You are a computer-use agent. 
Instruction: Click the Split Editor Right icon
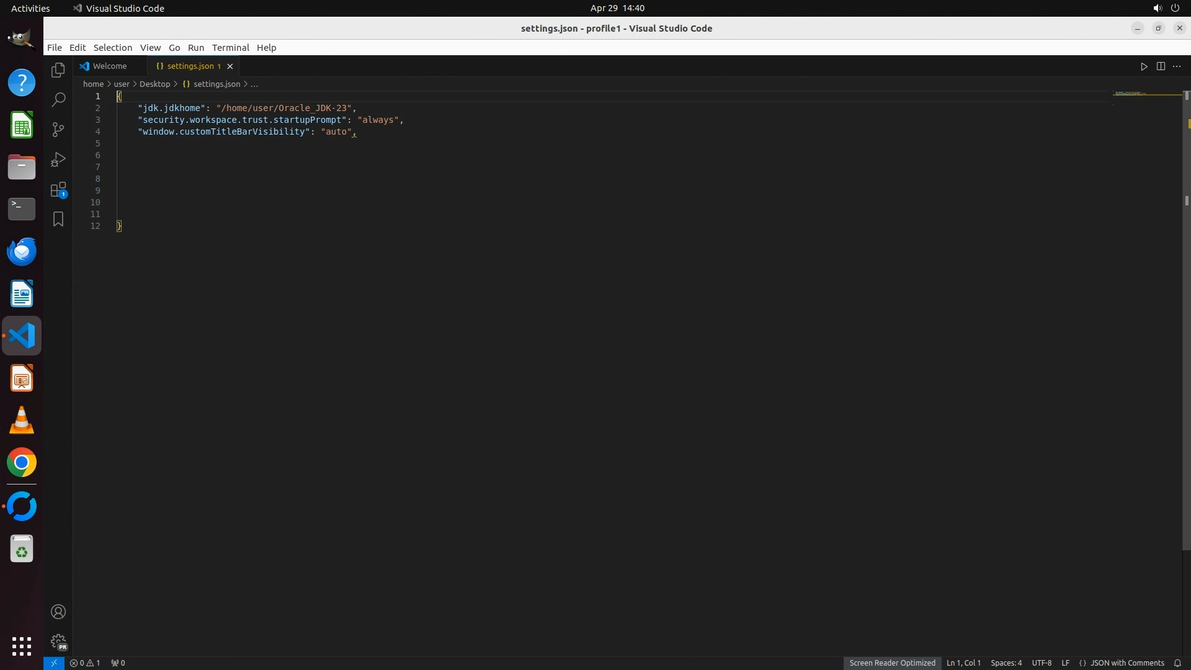1161,66
